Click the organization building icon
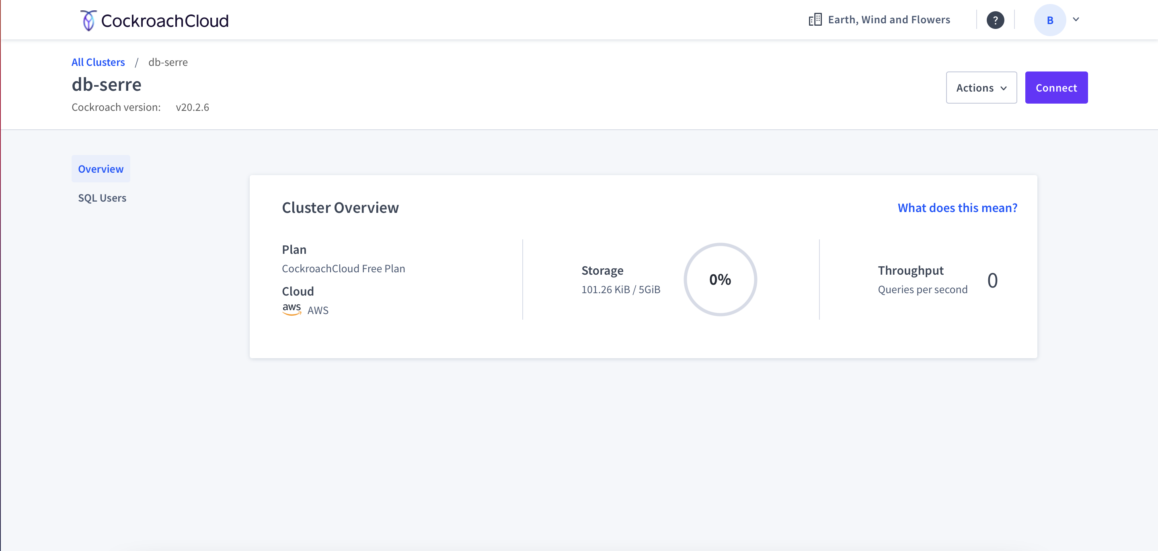 click(815, 20)
